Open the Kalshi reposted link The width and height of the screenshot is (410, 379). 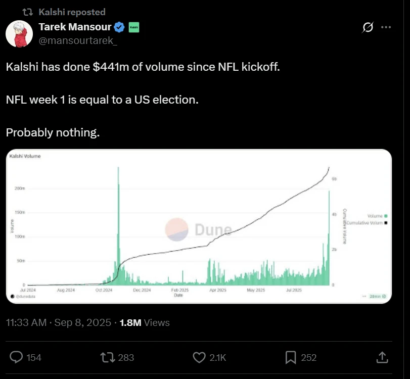coord(72,12)
